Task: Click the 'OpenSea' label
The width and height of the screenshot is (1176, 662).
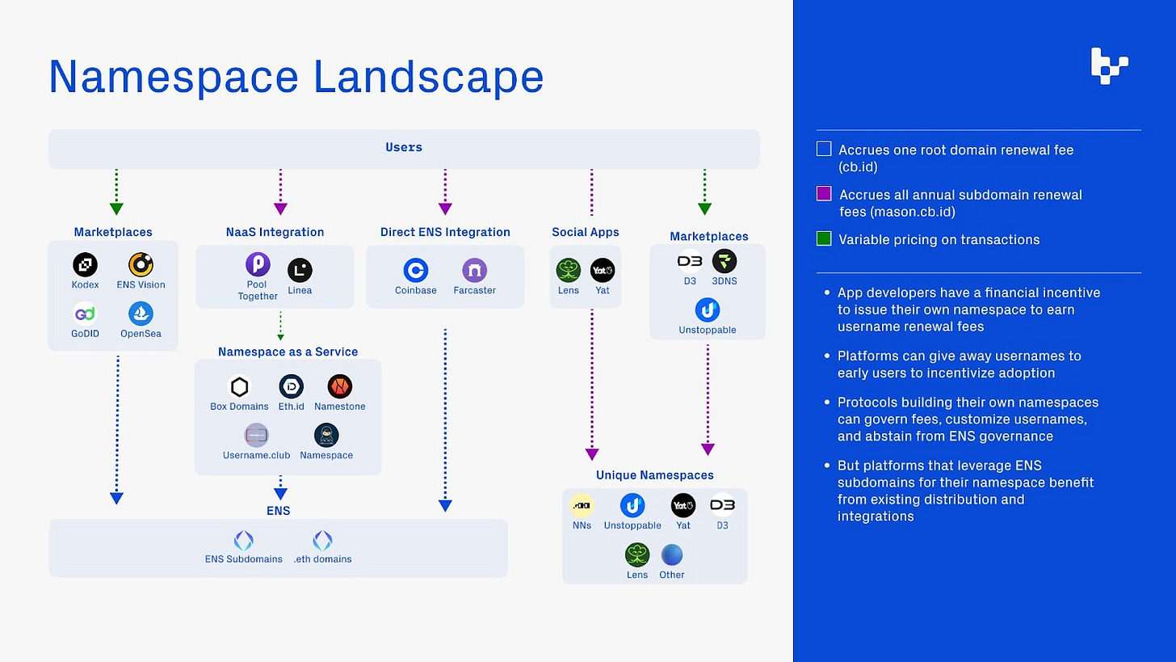Action: (x=141, y=334)
